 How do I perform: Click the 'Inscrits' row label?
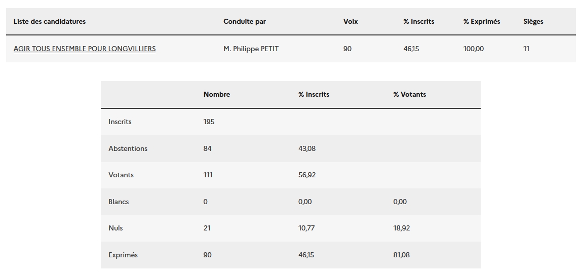[x=120, y=122]
